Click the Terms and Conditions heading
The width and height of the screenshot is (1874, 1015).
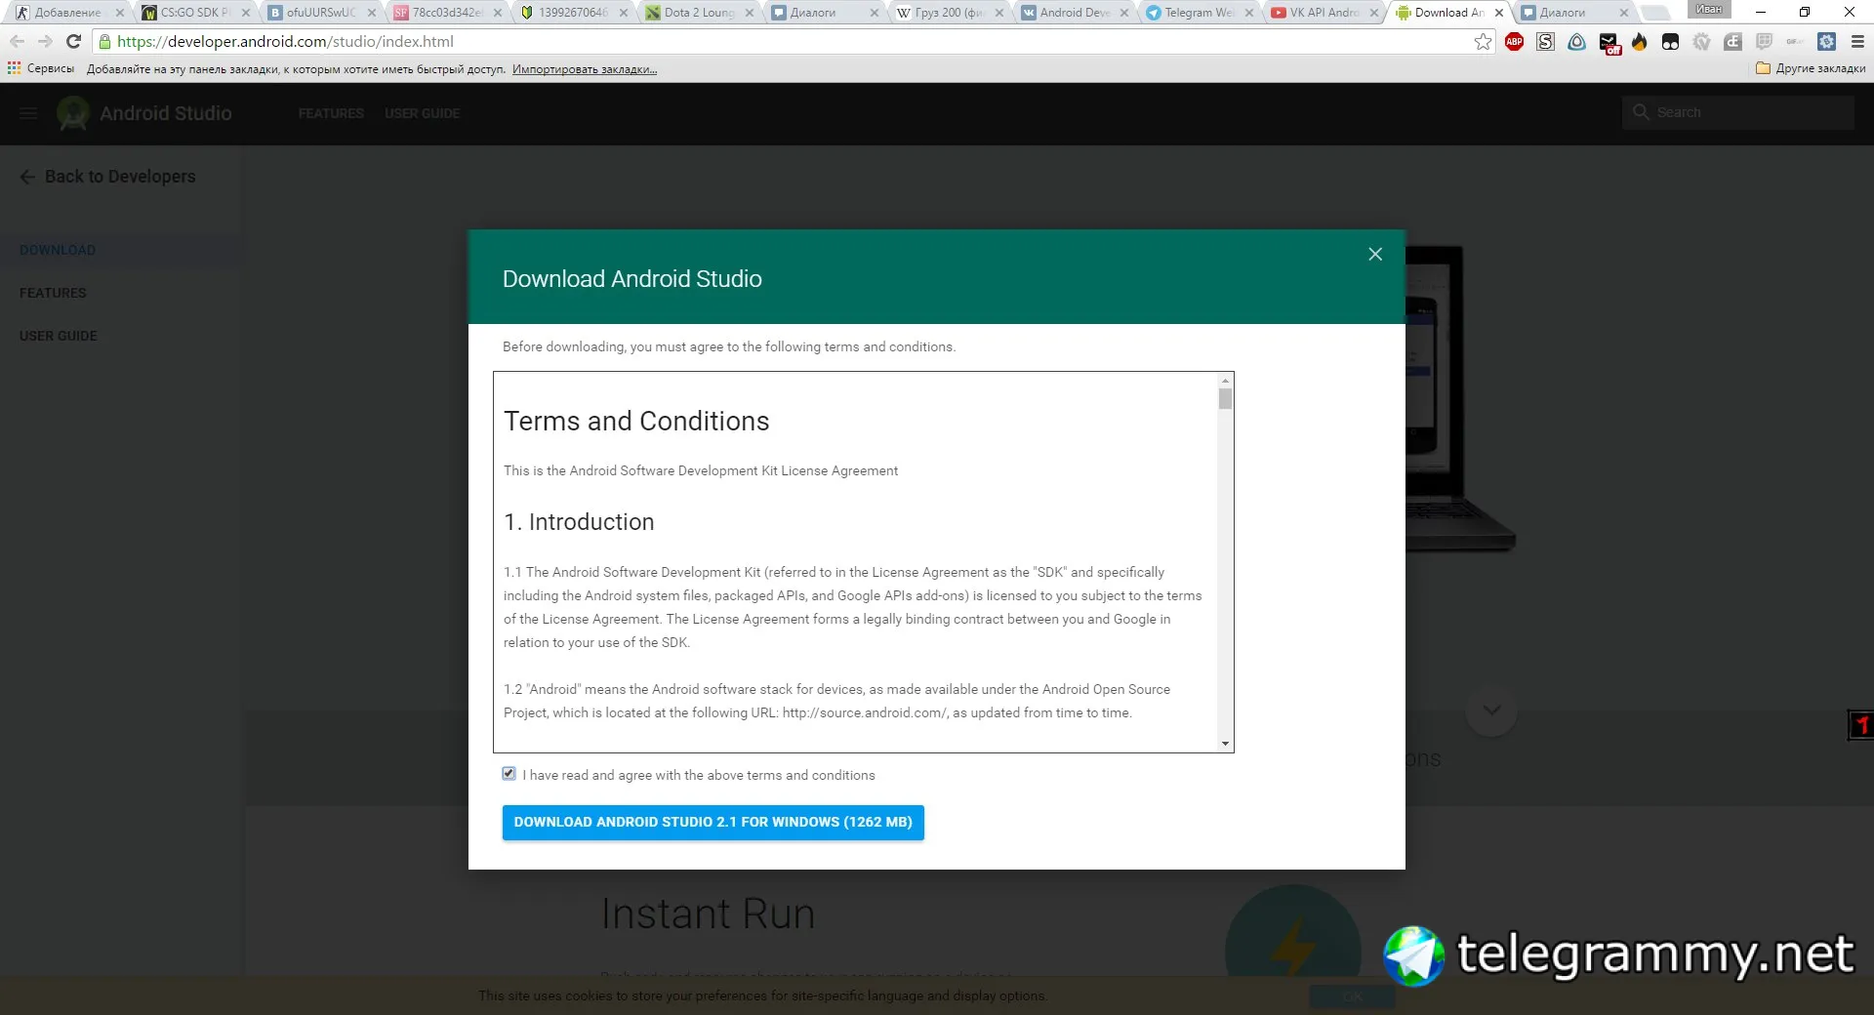[x=636, y=422]
